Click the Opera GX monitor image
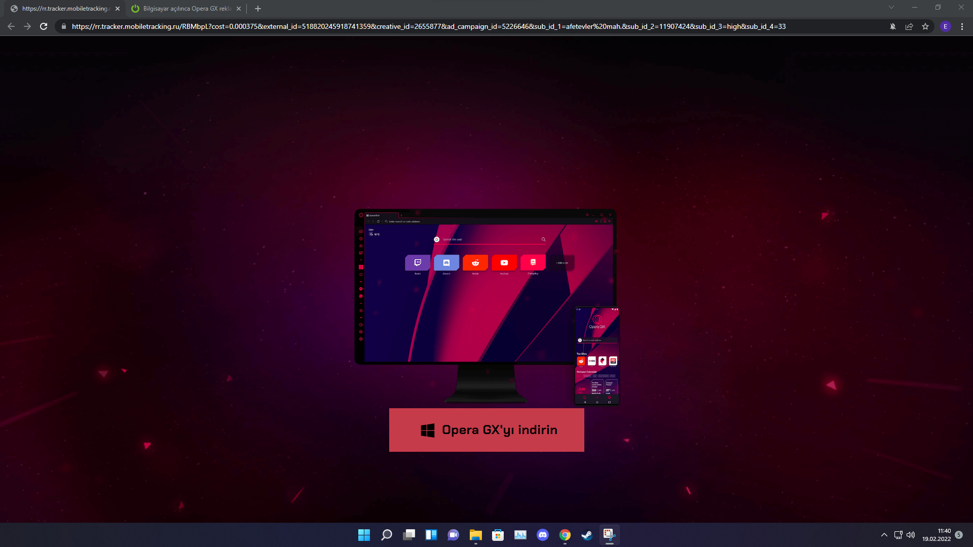 pyautogui.click(x=485, y=294)
